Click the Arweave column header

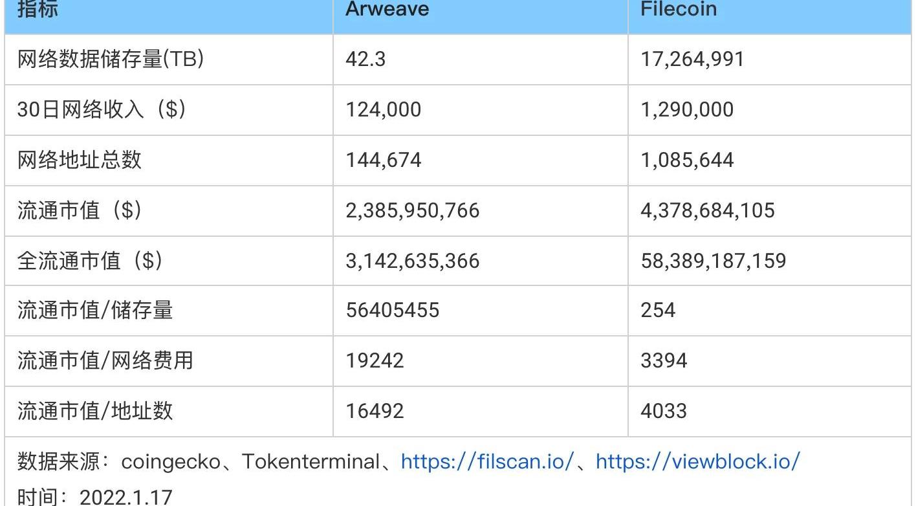pyautogui.click(x=387, y=10)
